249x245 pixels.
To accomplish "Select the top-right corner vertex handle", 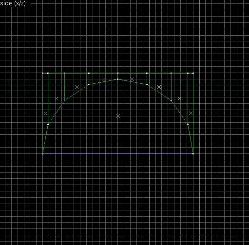I will (x=193, y=74).
